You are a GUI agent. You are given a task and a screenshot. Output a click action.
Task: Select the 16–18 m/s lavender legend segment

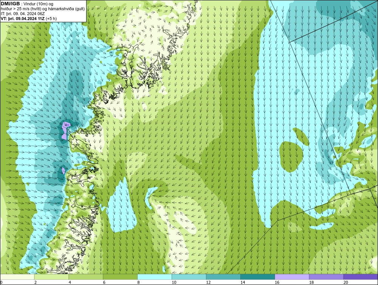(292, 277)
